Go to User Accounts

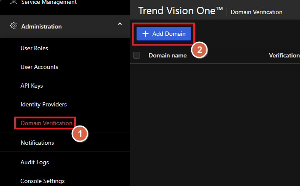point(39,67)
